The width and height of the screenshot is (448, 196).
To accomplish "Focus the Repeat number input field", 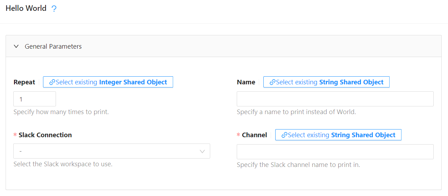I will [x=35, y=99].
